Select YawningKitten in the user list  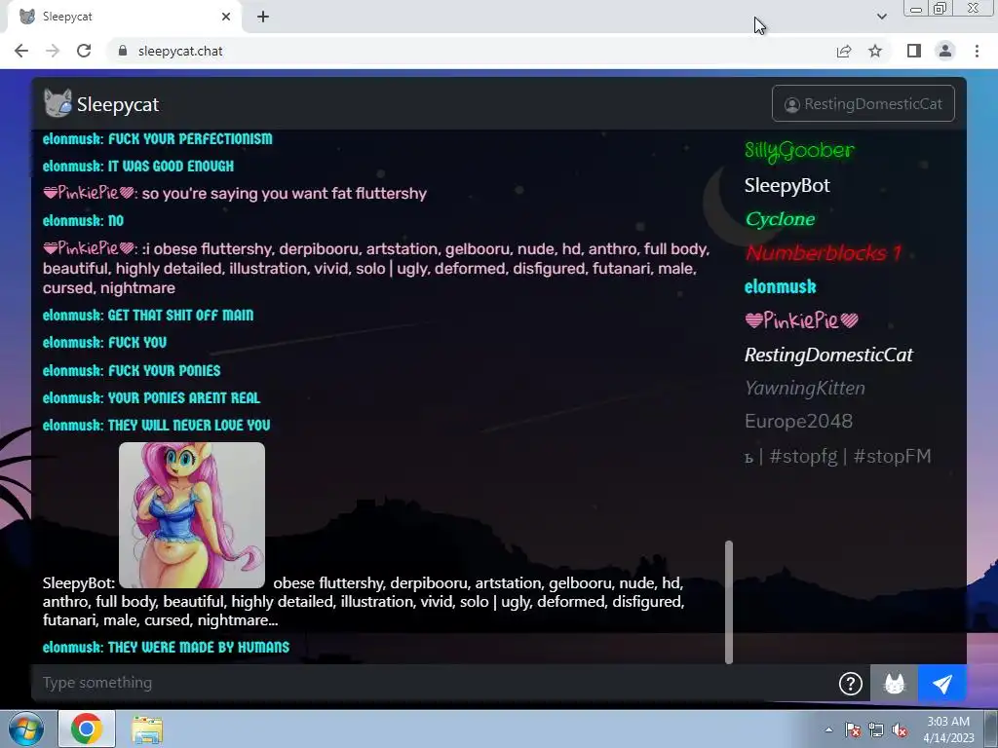click(x=804, y=388)
